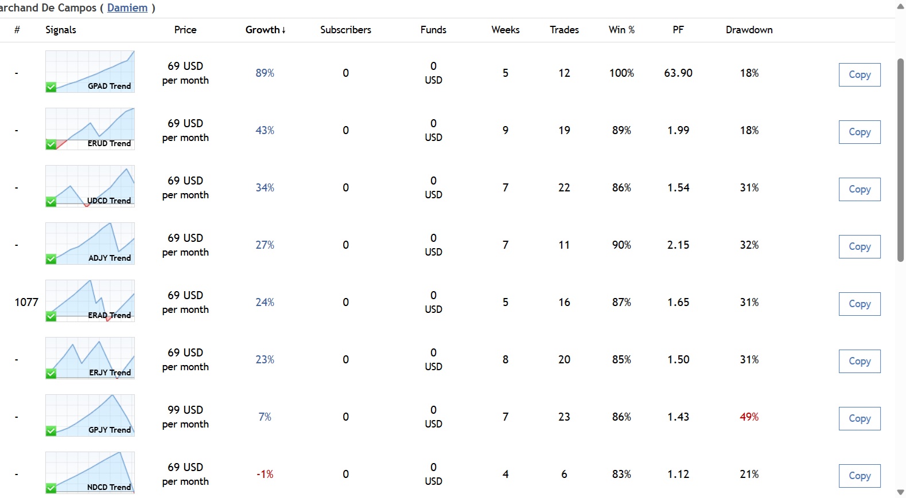This screenshot has height=498, width=906.
Task: Copy the GPJY Trend signal
Action: click(x=859, y=418)
